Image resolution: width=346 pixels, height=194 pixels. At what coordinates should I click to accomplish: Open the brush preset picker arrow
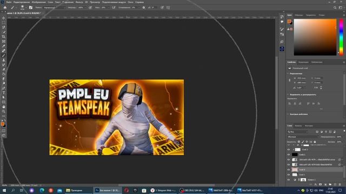[x=26, y=8]
